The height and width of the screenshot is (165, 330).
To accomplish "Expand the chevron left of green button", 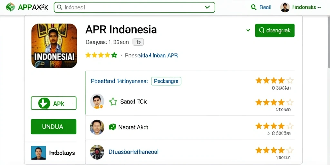I will [x=248, y=30].
